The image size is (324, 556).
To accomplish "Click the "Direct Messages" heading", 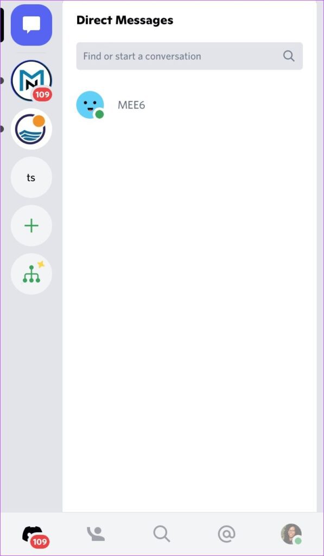I will click(125, 20).
